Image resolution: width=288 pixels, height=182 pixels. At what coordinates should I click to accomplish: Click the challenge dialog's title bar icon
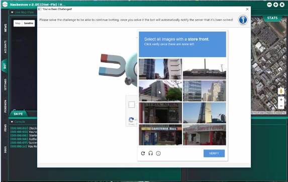[x=40, y=9]
